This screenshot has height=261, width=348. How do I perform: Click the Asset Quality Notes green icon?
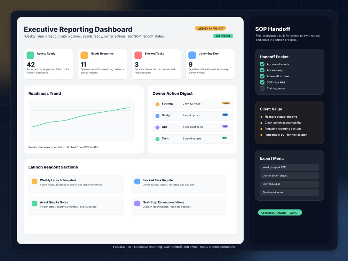(34, 204)
